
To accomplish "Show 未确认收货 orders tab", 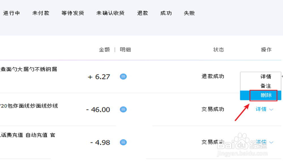I will tap(110, 13).
